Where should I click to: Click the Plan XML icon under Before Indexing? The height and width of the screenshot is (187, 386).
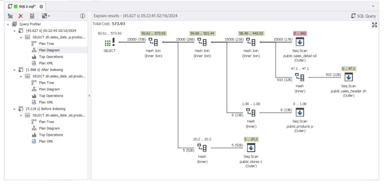coord(34,142)
